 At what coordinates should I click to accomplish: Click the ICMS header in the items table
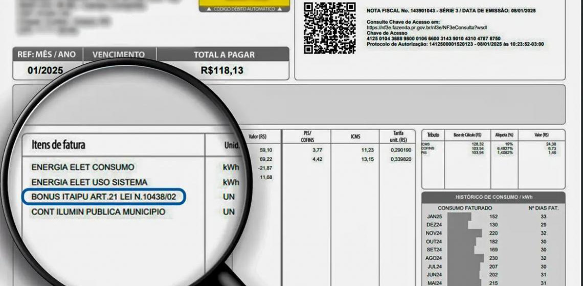click(355, 137)
